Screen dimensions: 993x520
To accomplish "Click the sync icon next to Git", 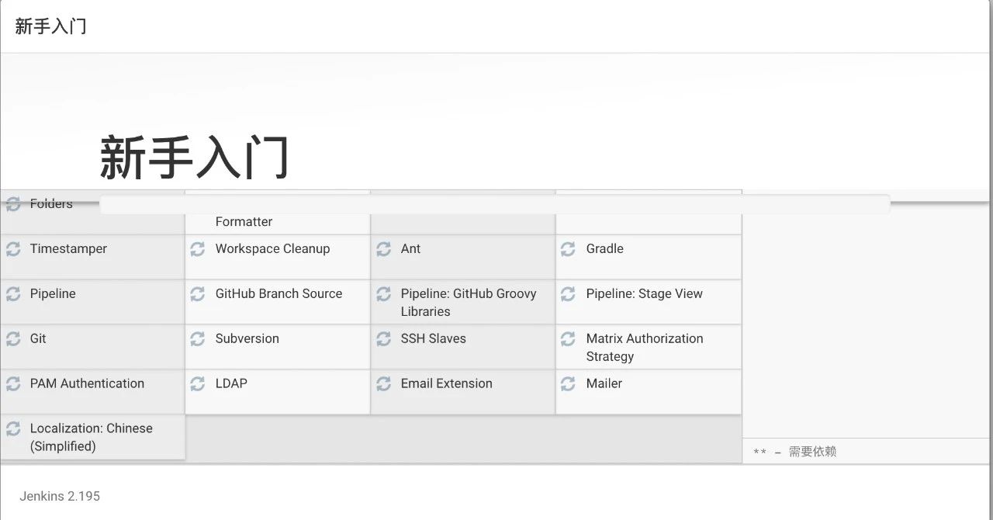I will pos(13,339).
